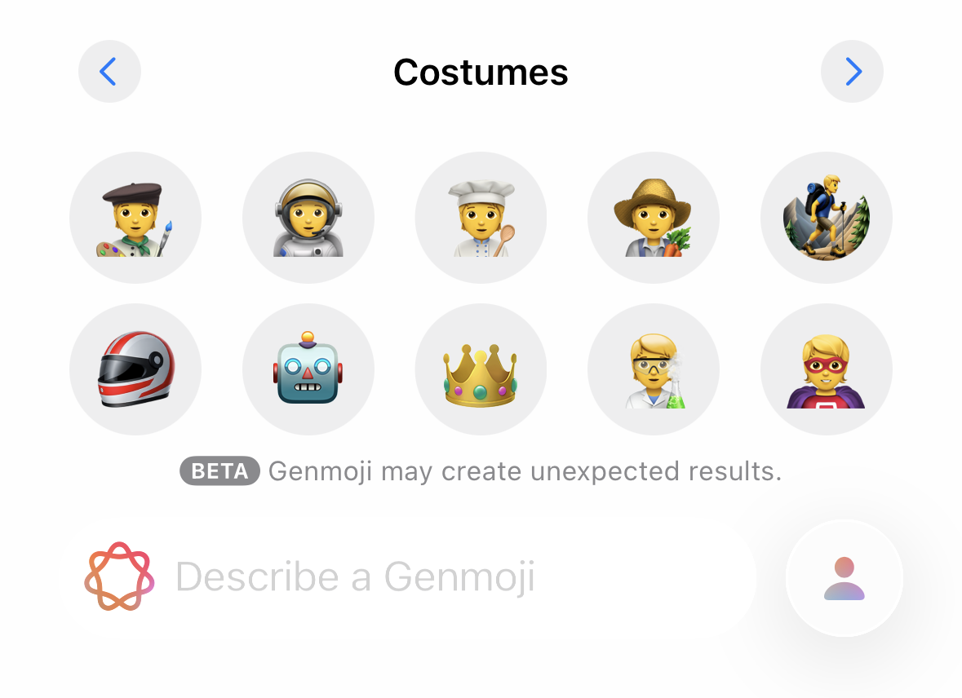Select the scientist with flask emoji
This screenshot has height=698, width=962.
pyautogui.click(x=654, y=369)
